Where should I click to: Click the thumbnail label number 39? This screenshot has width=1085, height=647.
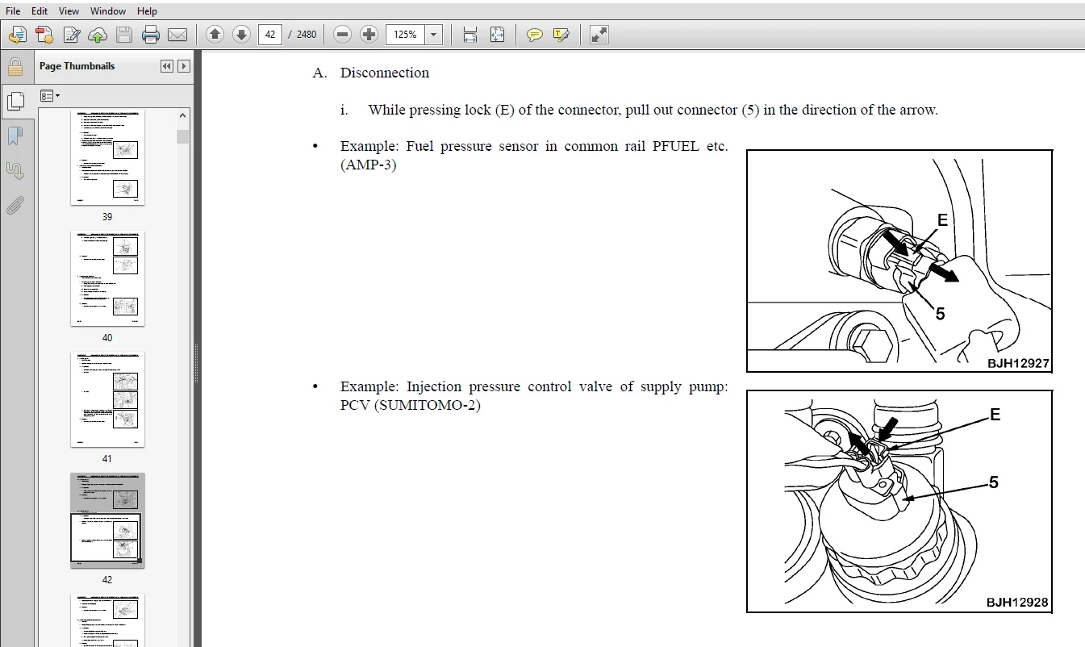(107, 216)
